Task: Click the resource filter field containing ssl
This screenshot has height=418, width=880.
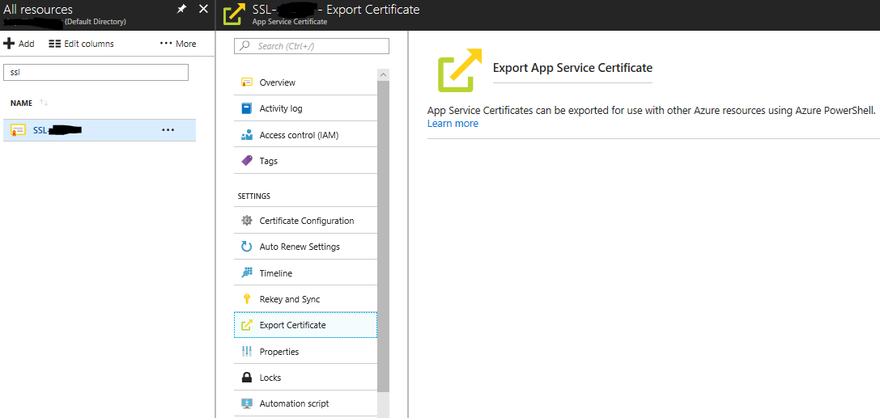Action: point(96,72)
